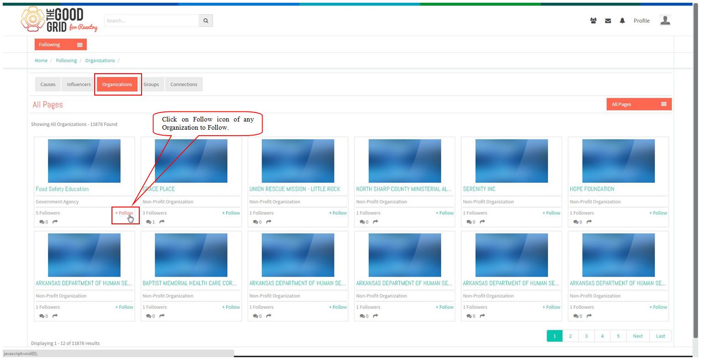
Task: Go to Home breadcrumb link
Action: click(41, 61)
